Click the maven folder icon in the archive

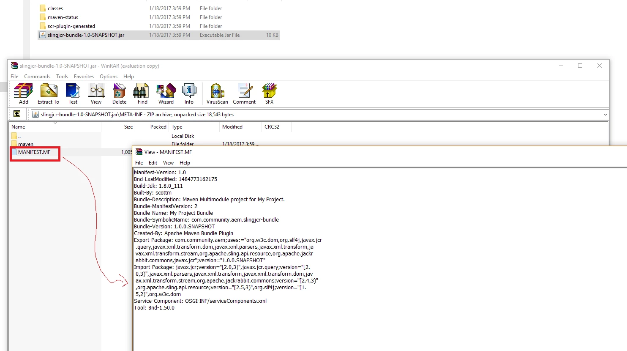(x=14, y=144)
